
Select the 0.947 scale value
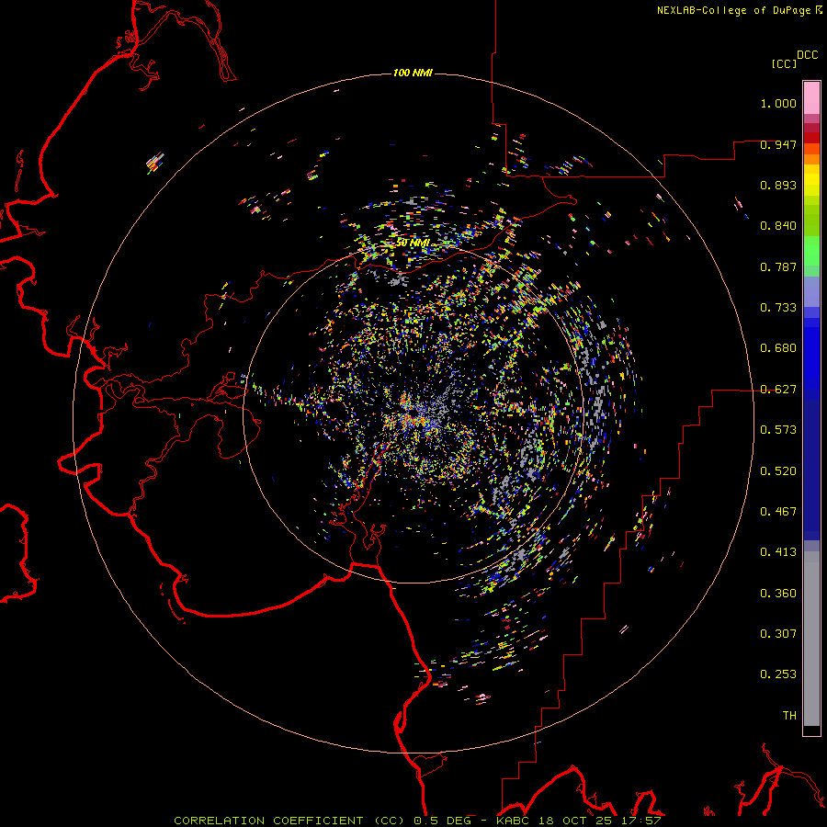pos(778,144)
